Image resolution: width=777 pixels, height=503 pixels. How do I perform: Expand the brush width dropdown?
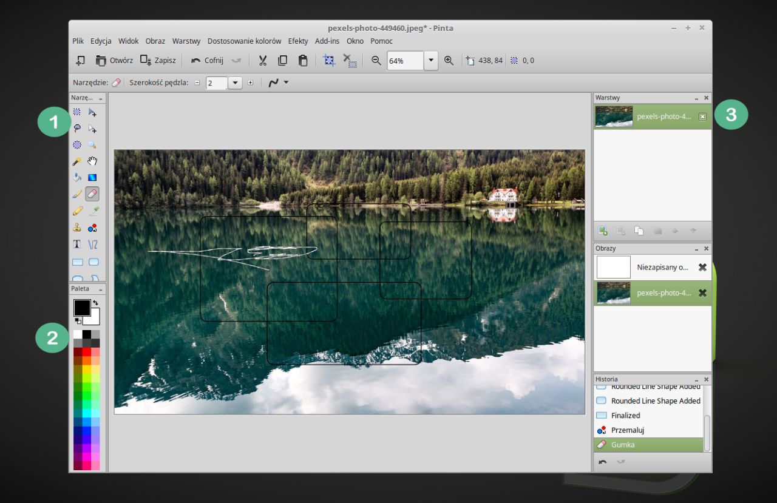click(x=235, y=83)
